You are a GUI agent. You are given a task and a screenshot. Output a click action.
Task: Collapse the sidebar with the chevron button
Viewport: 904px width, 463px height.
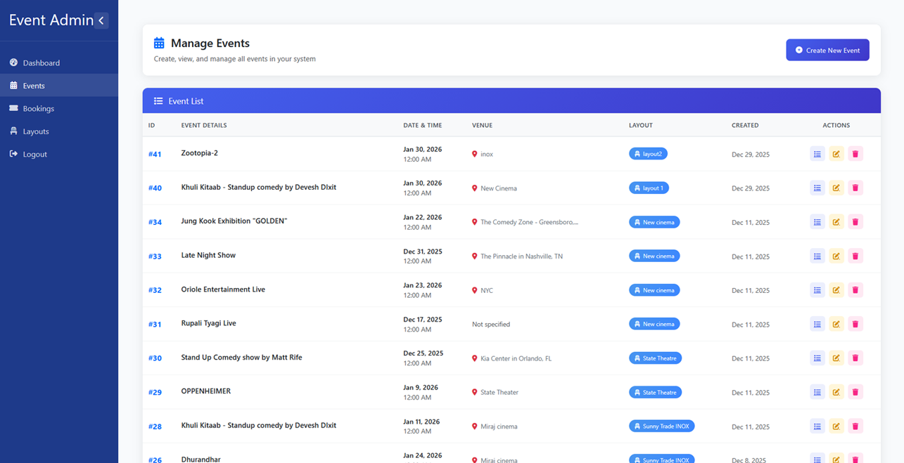[x=101, y=20]
